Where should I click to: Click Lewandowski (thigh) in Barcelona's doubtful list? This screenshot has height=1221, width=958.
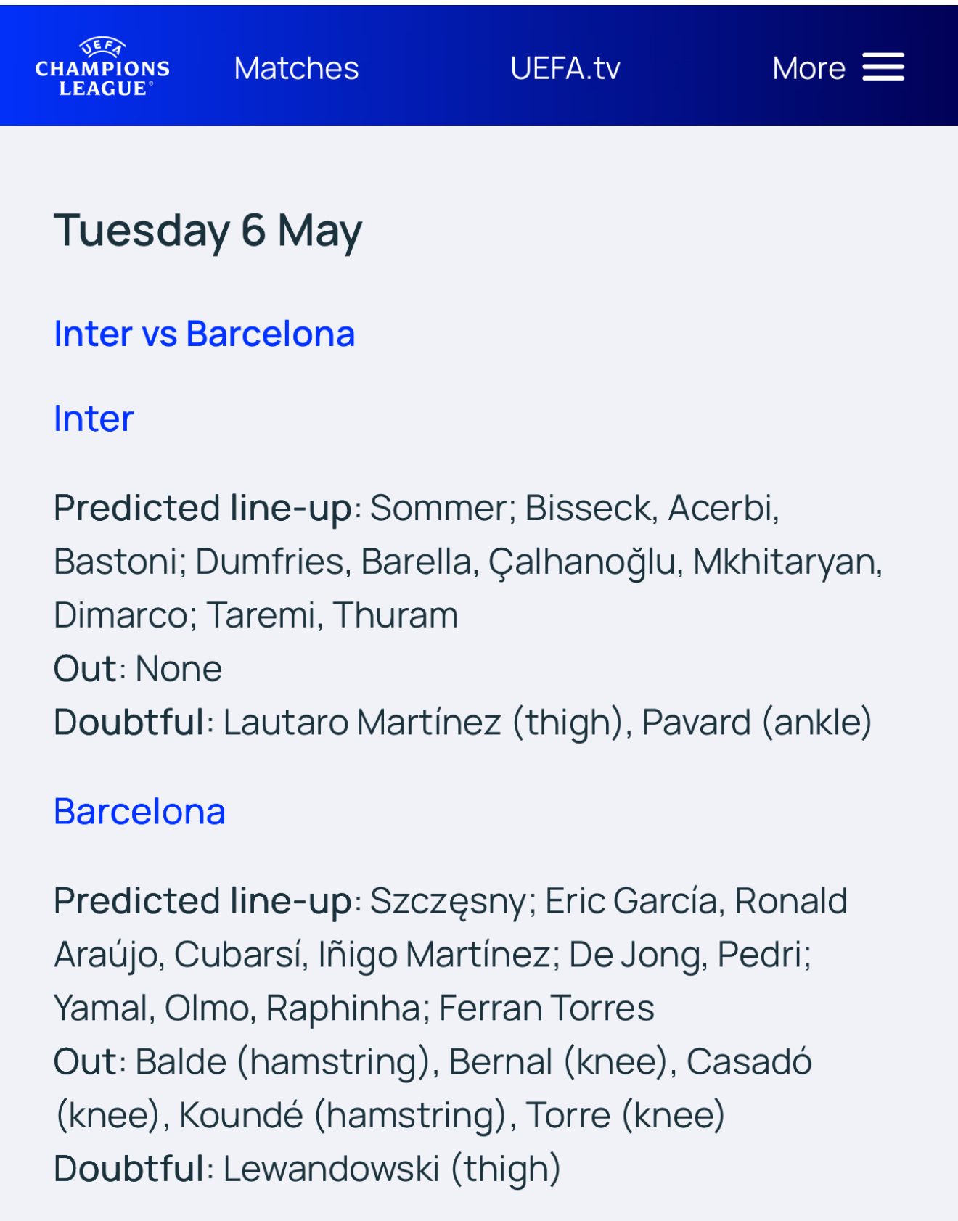click(392, 1169)
